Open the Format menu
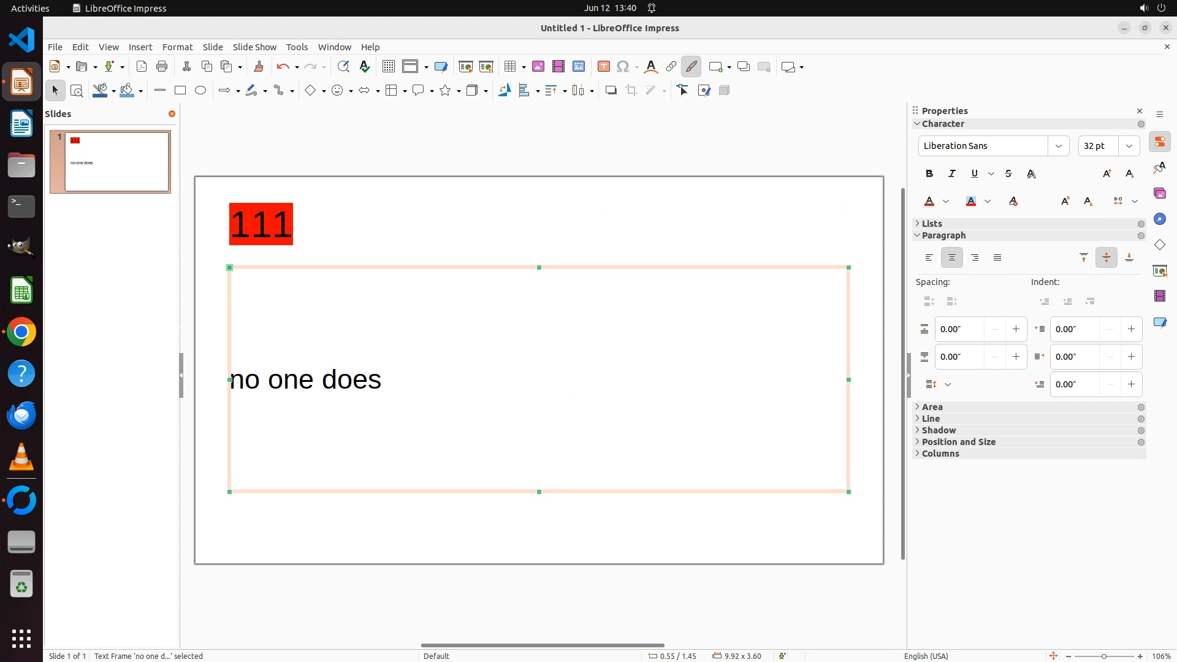Image resolution: width=1177 pixels, height=662 pixels. [x=177, y=47]
